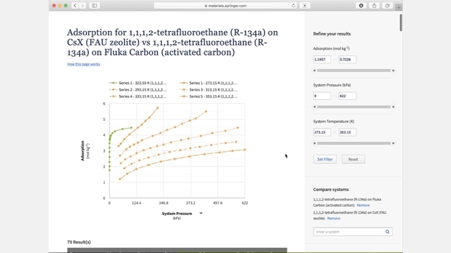
Task: Remove the CsX FAU zeolite system
Action: (x=333, y=219)
